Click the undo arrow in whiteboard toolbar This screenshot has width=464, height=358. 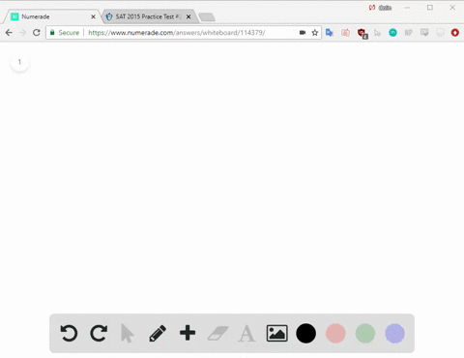(69, 333)
